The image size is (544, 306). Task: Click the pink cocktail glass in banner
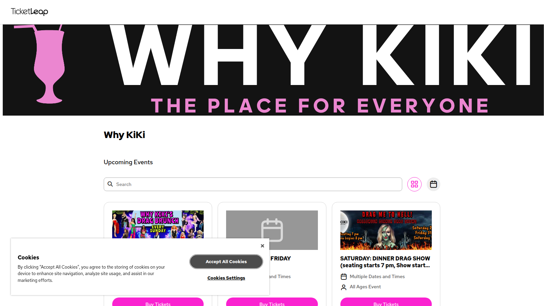tap(49, 64)
